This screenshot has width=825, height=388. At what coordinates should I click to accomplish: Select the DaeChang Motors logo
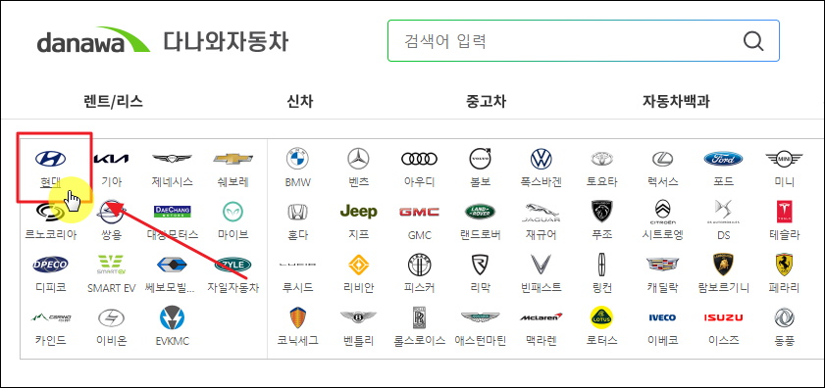pyautogui.click(x=172, y=212)
